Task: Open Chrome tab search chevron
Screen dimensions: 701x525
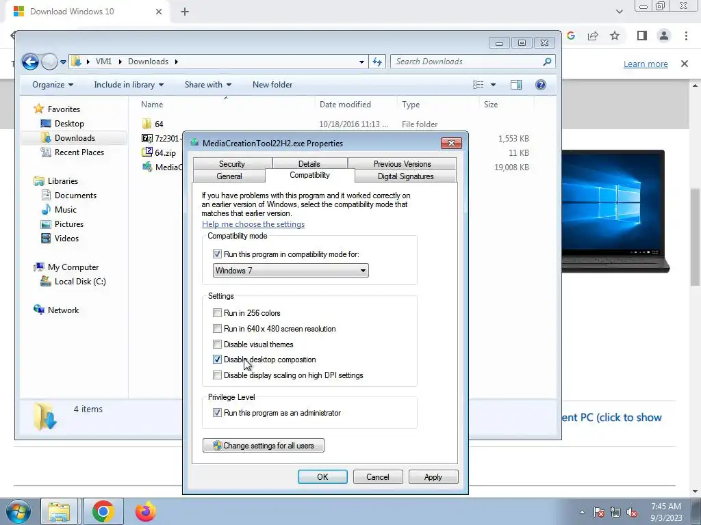Action: coord(619,12)
